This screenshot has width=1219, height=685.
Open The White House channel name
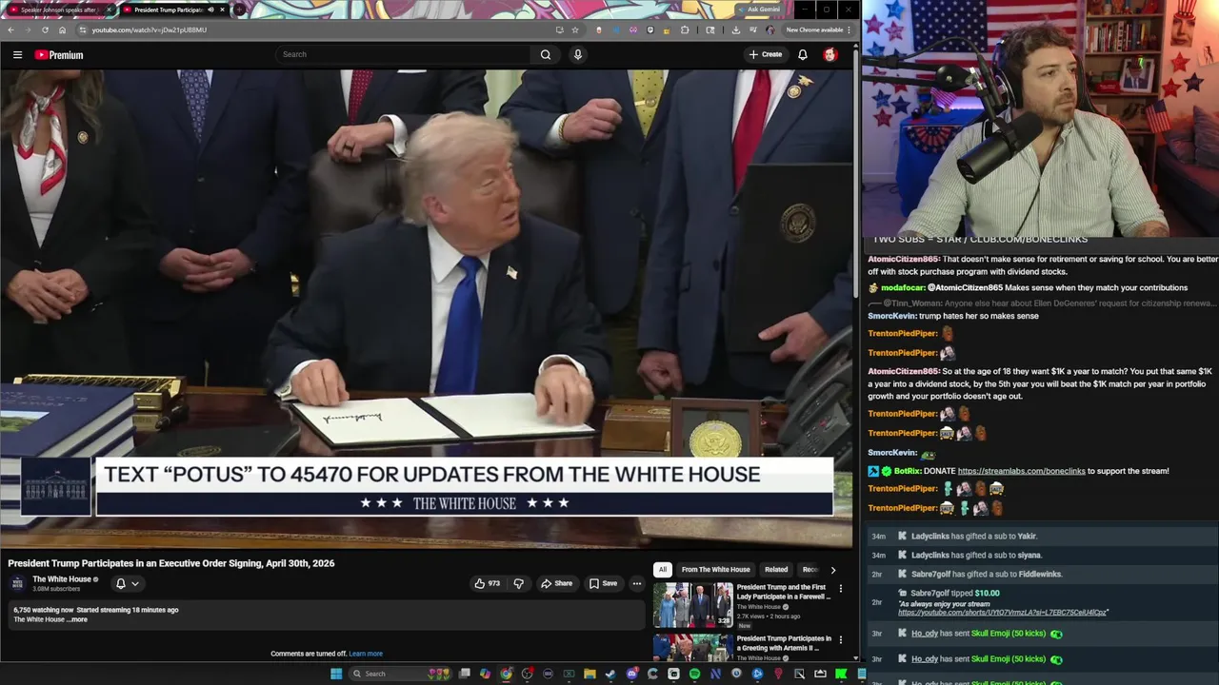(62, 579)
